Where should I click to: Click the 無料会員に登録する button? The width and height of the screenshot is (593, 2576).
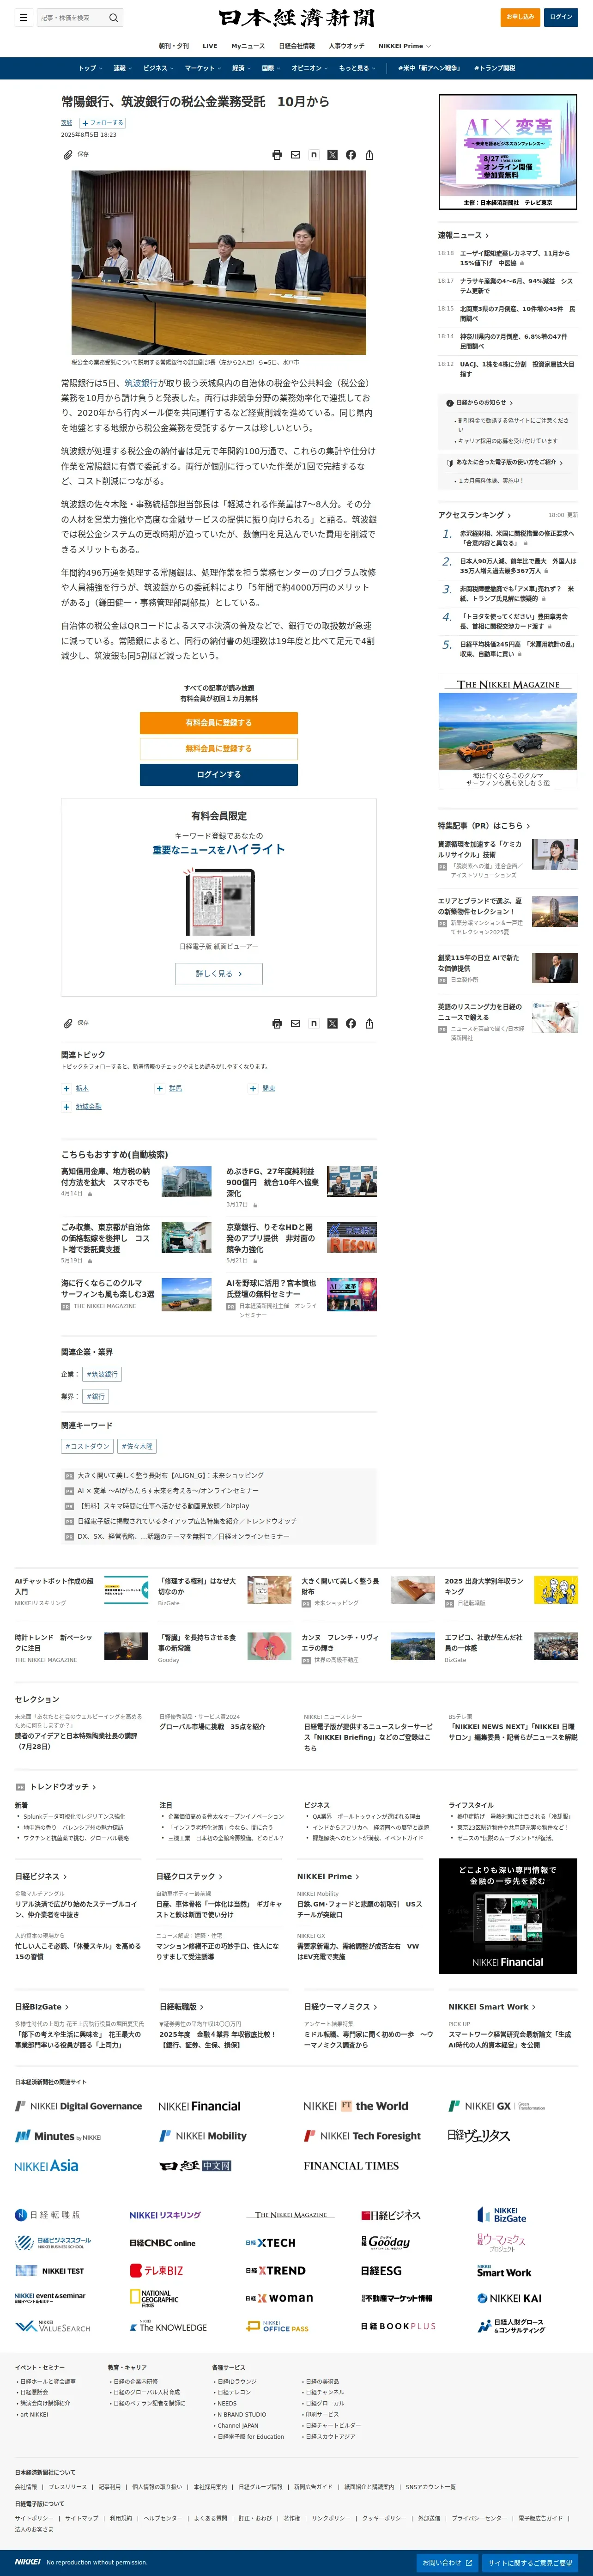point(219,749)
